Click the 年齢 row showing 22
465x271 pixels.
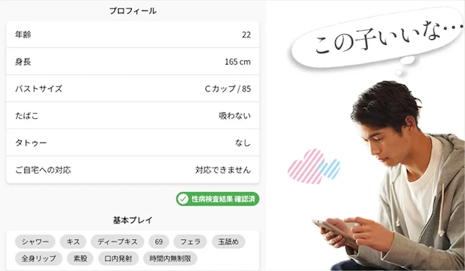133,34
